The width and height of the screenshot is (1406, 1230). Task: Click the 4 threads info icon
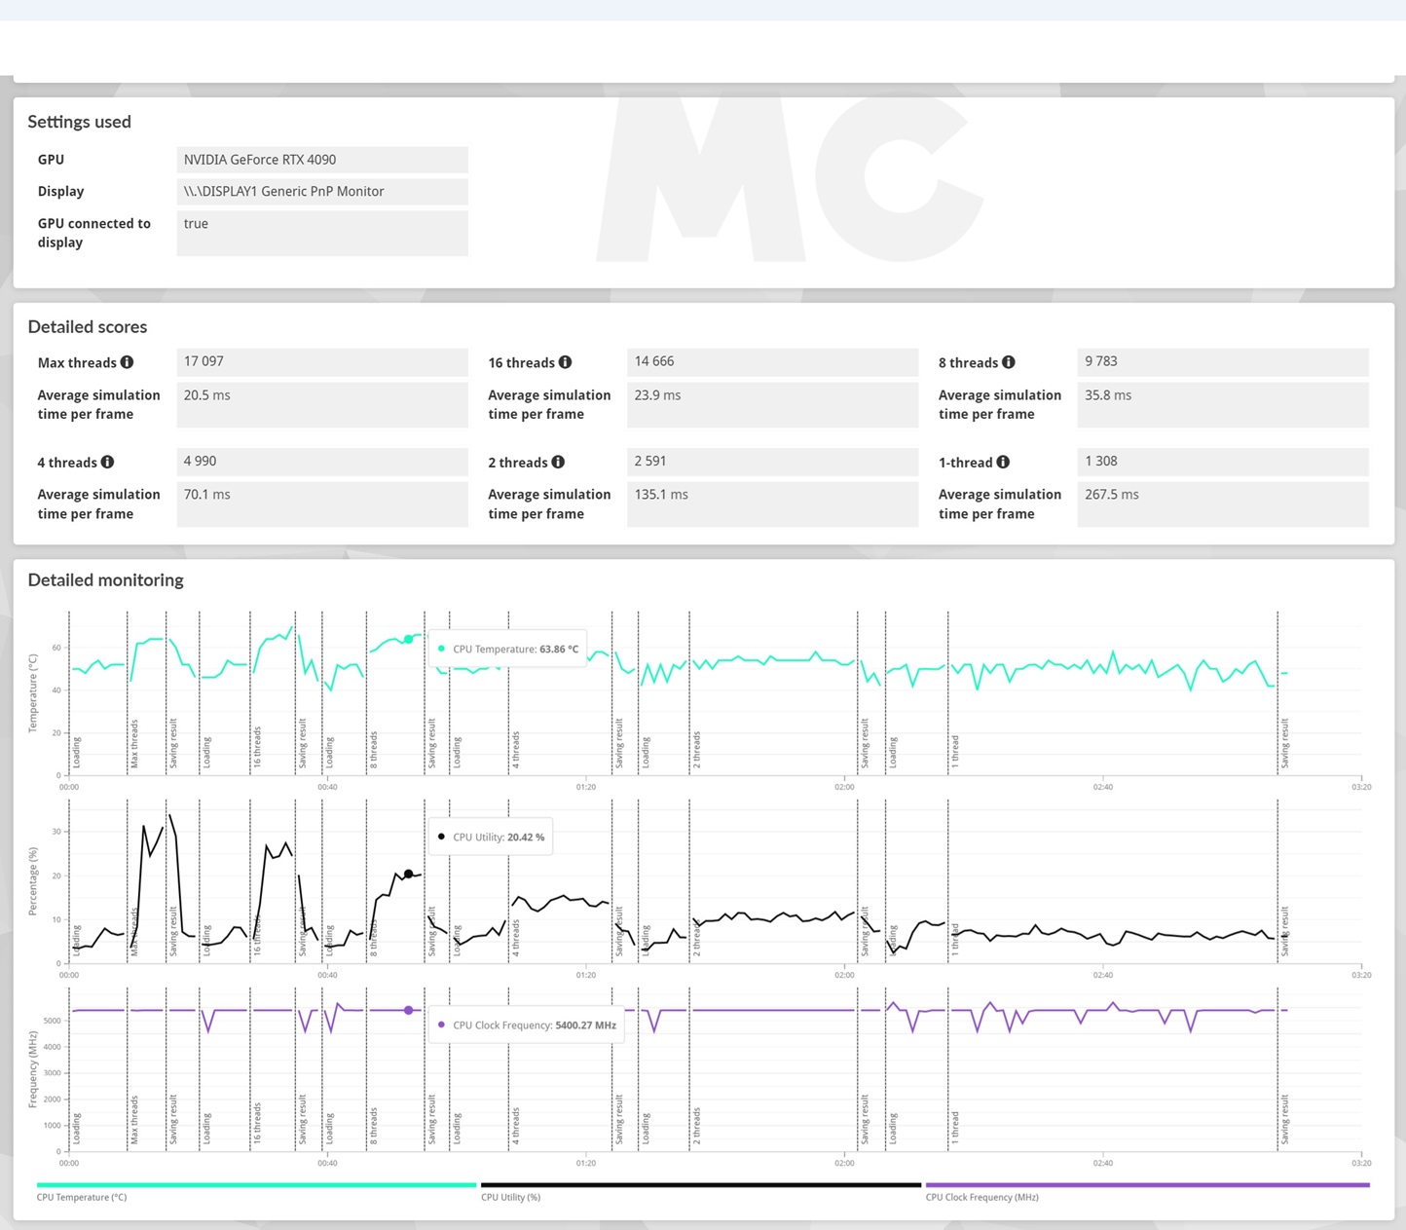107,462
